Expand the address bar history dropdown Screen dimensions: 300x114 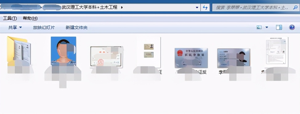tap(197, 8)
